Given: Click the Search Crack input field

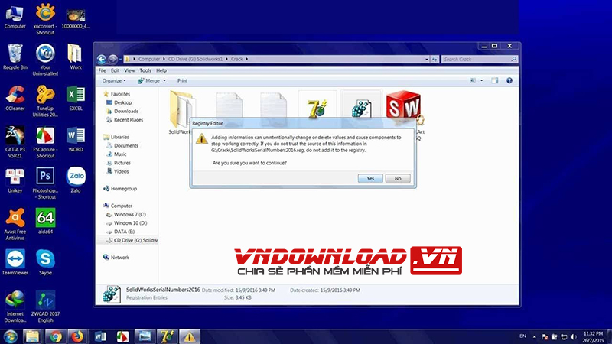Looking at the screenshot, I should pyautogui.click(x=480, y=60).
